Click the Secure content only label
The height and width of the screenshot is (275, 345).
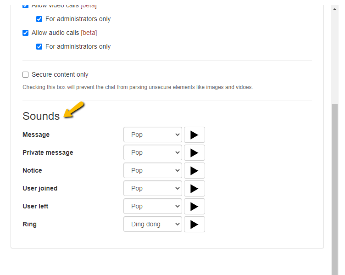60,75
